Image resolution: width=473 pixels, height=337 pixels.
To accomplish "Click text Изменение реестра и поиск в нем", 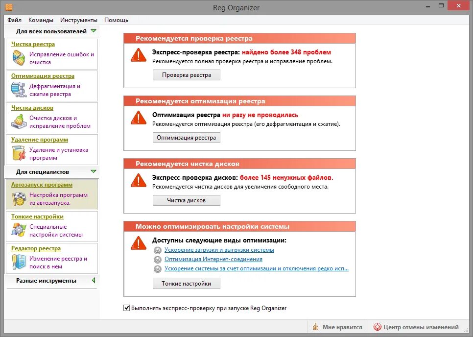I will pos(58,263).
